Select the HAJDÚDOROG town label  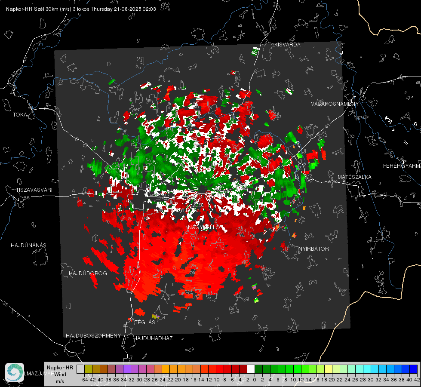88,273
